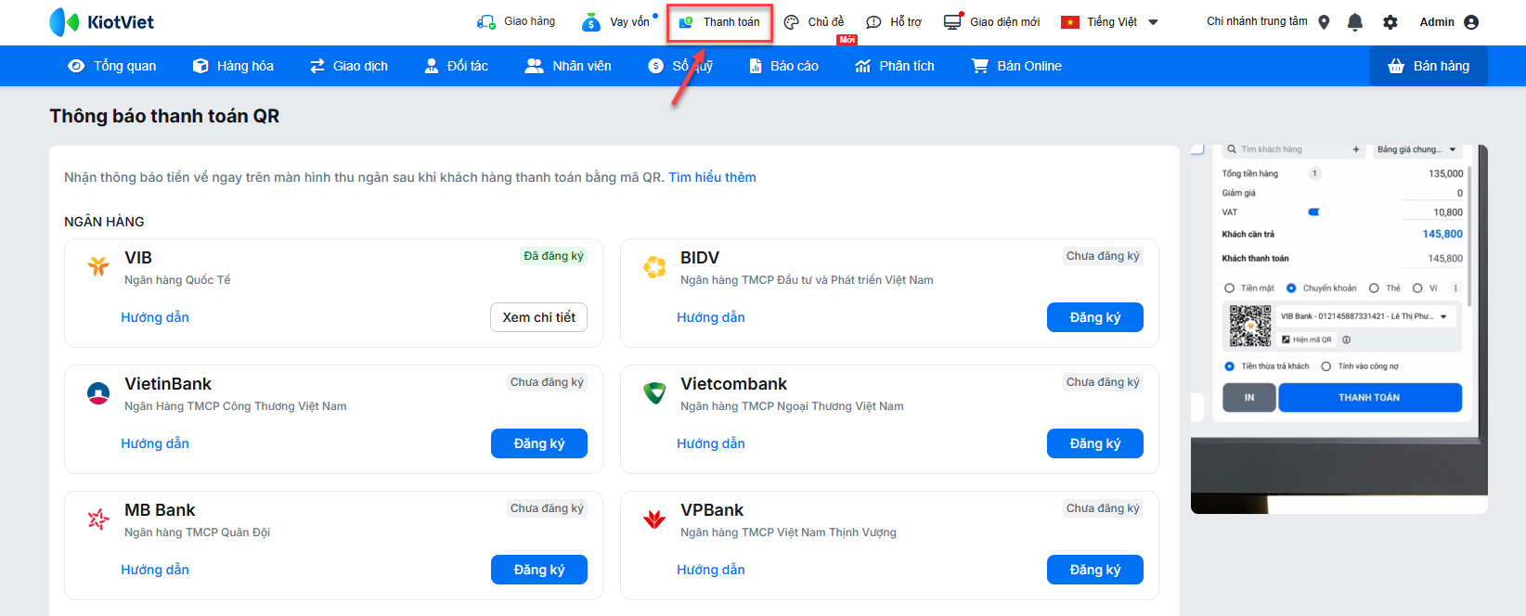Screen dimensions: 1526x616
Task: Open Thanh toán in top bar
Action: tap(719, 22)
